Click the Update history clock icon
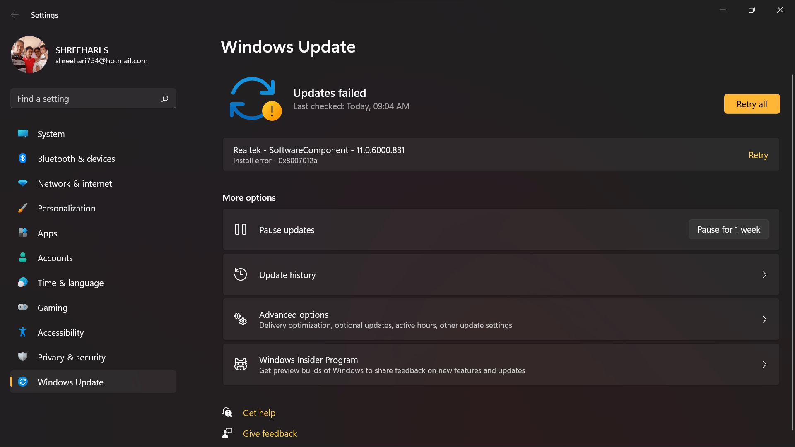The image size is (795, 447). click(x=241, y=274)
